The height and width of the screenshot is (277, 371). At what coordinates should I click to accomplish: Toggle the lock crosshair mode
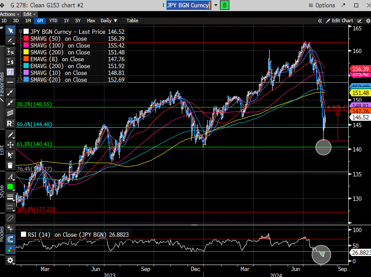click(10, 229)
